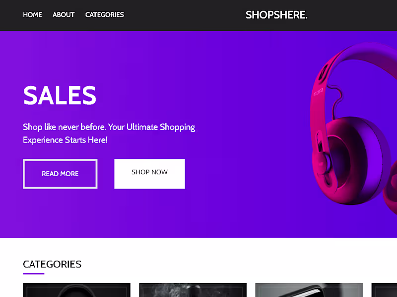Click the "Experience Starts Here!" text line
The height and width of the screenshot is (297, 397).
(65, 140)
